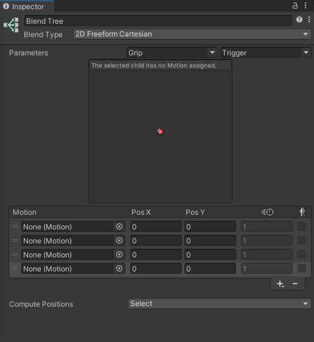This screenshot has width=314, height=342.
Task: Open the Blend Tree component options menu
Action: pyautogui.click(x=309, y=19)
